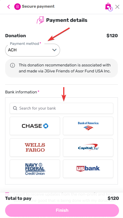Open the donation basket with heart icon
The width and height of the screenshot is (123, 218).
tap(108, 7)
